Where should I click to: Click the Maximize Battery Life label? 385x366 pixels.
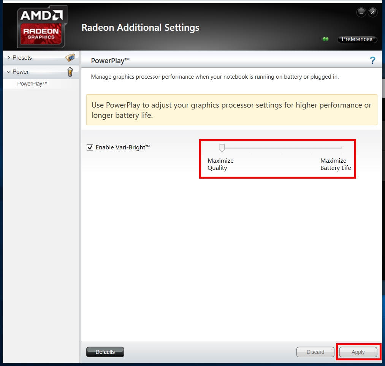[336, 164]
